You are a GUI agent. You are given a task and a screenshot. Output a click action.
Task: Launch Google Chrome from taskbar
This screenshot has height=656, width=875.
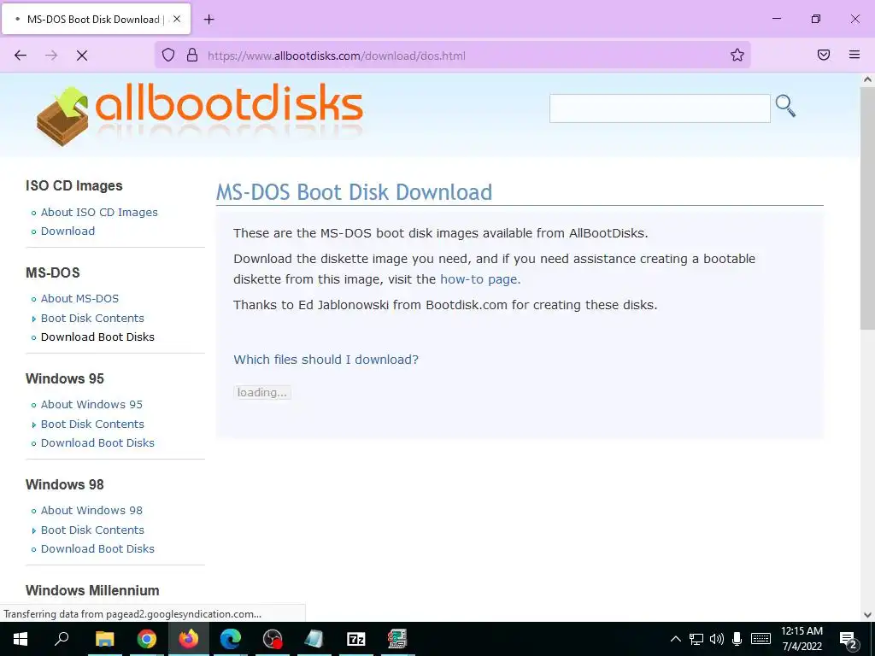[x=147, y=639]
